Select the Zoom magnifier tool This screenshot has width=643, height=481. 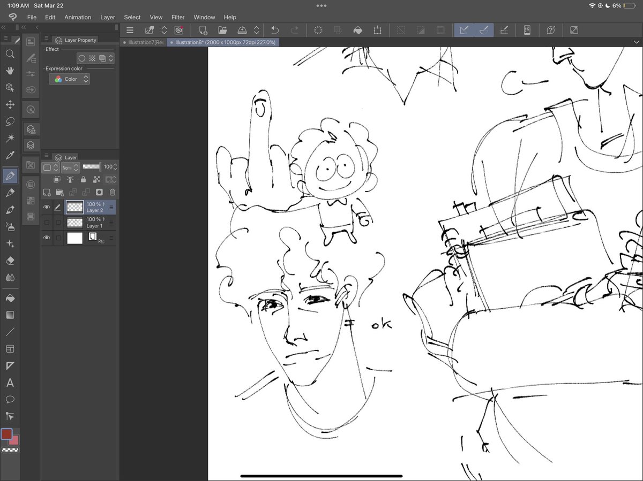[10, 54]
